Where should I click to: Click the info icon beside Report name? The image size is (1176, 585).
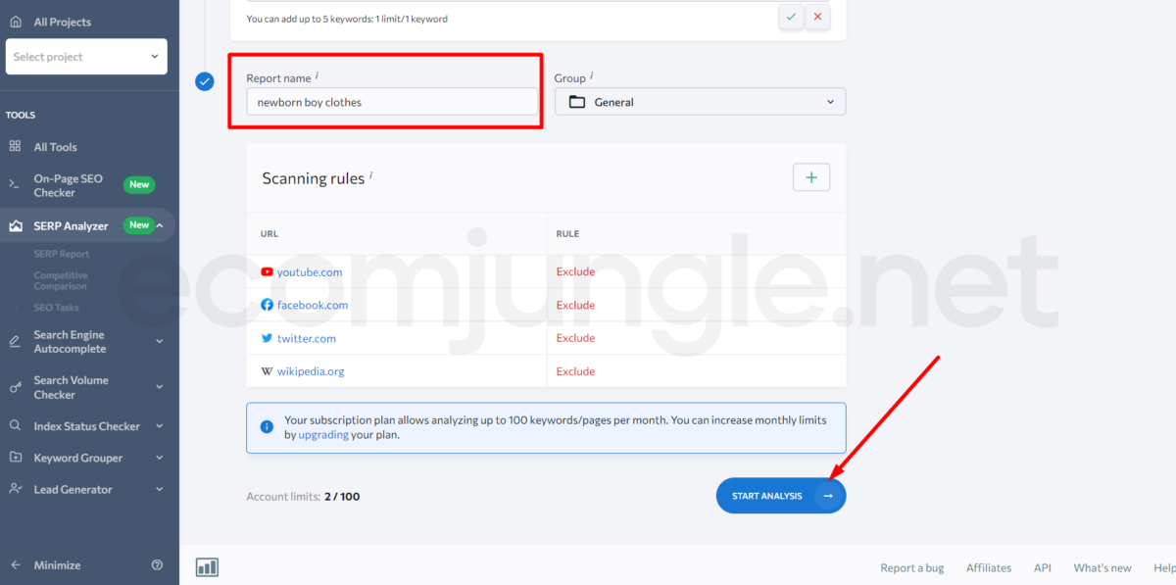(x=317, y=75)
